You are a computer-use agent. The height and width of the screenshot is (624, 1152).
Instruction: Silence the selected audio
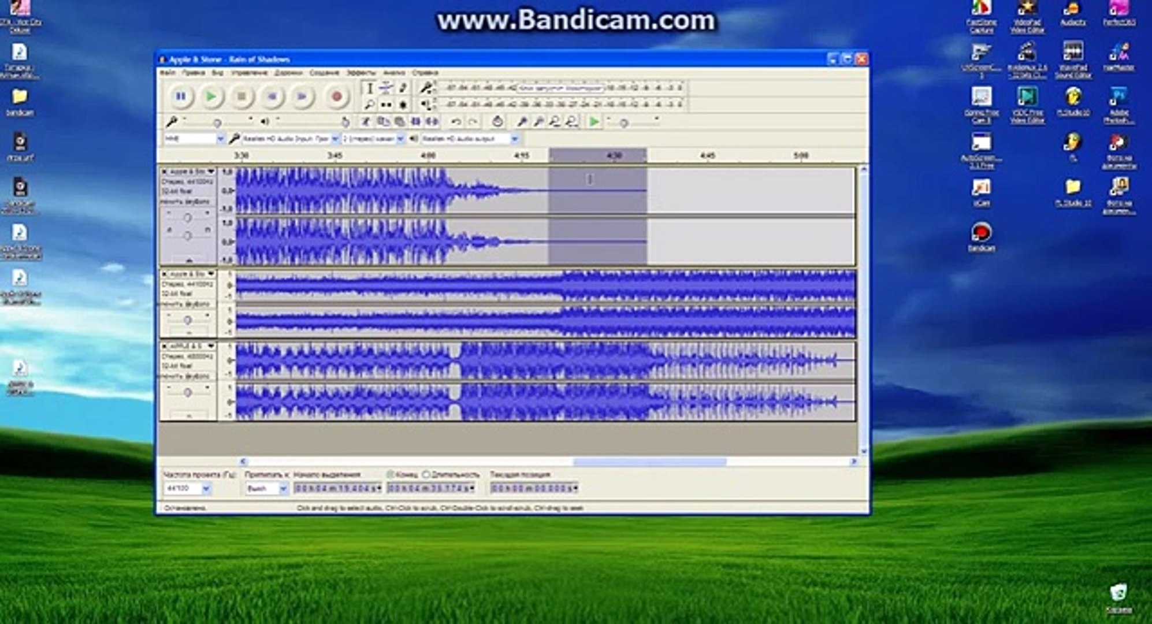coord(432,122)
